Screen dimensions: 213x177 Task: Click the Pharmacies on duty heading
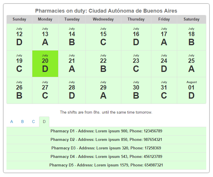tap(106, 11)
